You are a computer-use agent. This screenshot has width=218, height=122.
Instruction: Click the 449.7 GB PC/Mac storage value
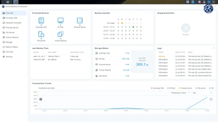[125, 59]
